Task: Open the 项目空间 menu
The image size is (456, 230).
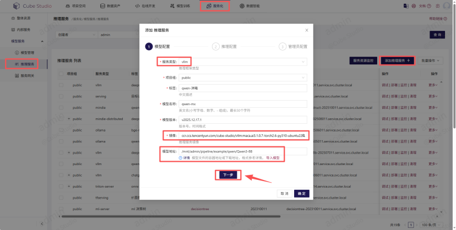Action: [x=75, y=6]
